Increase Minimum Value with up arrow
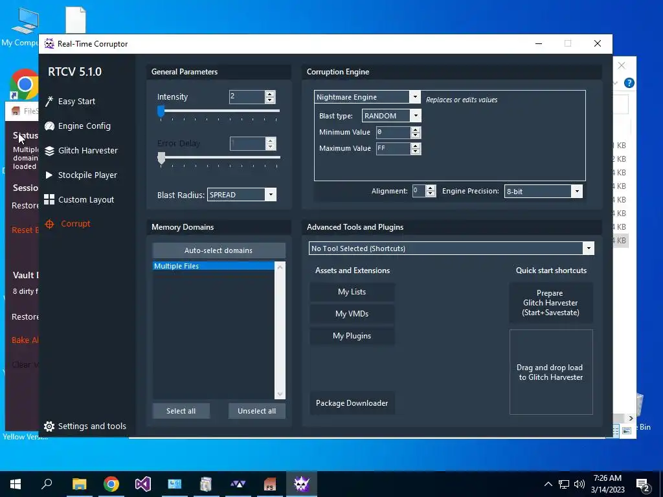This screenshot has height=497, width=663. click(x=416, y=129)
